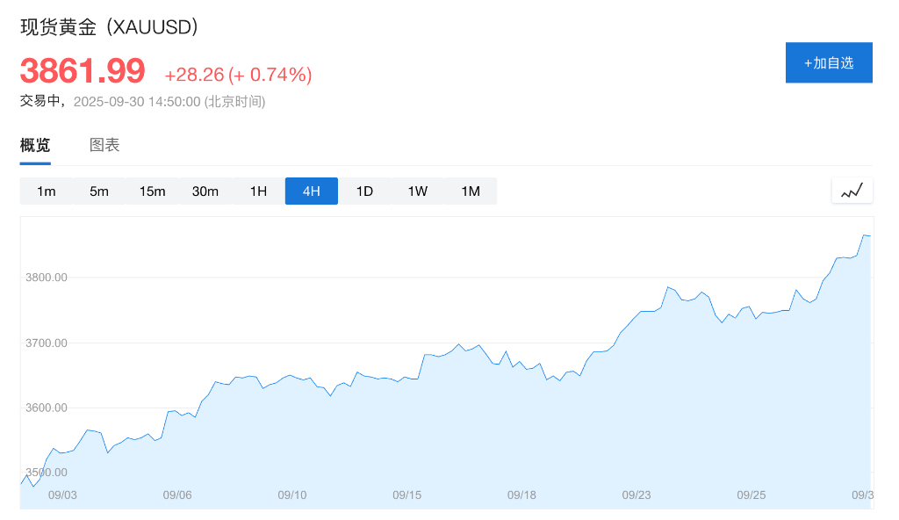Screen dimensions: 899x520
Task: Select the 概览 tab
Action: pyautogui.click(x=33, y=145)
